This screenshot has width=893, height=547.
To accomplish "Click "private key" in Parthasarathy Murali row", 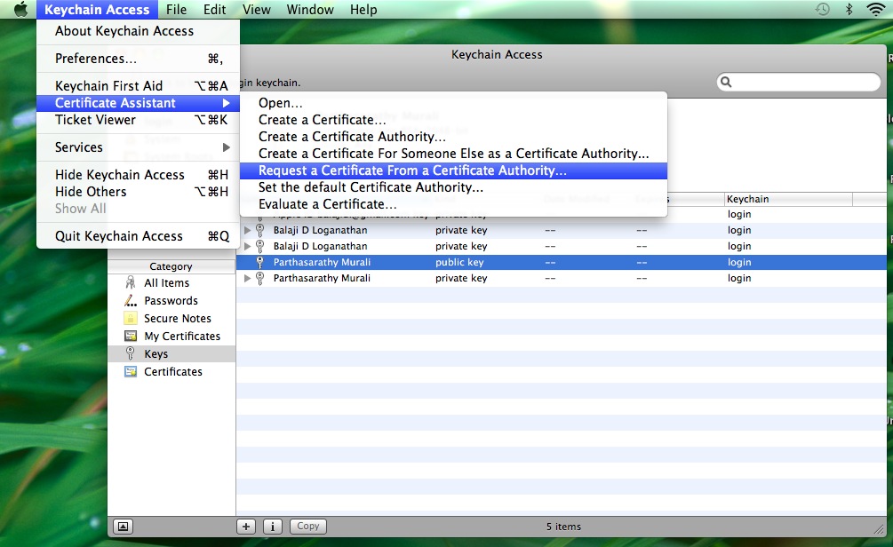I will click(461, 278).
